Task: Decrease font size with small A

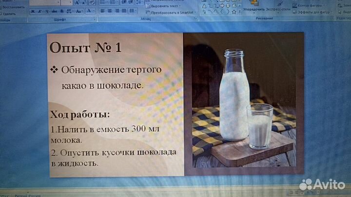Action: coord(84,3)
